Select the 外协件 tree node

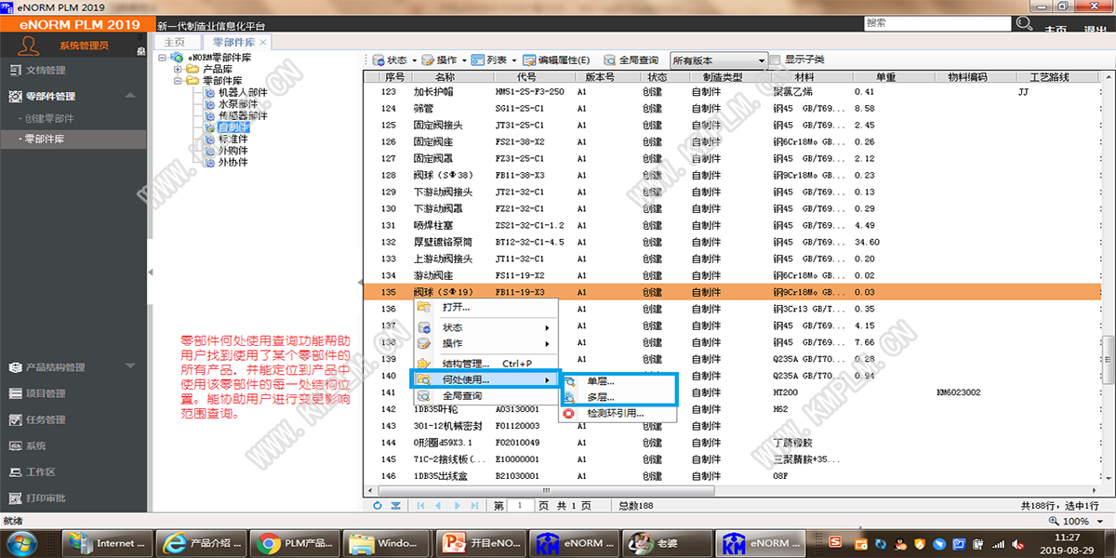[232, 162]
